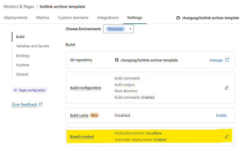Screen dimensions: 243x148
Task: Click the Manage link for Git repository
Action: coord(216,60)
